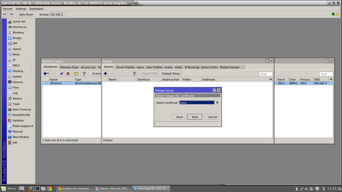The height and width of the screenshot is (192, 342).
Task: Open Modul Mikrotik MTC taskbar window
Action: point(113,188)
